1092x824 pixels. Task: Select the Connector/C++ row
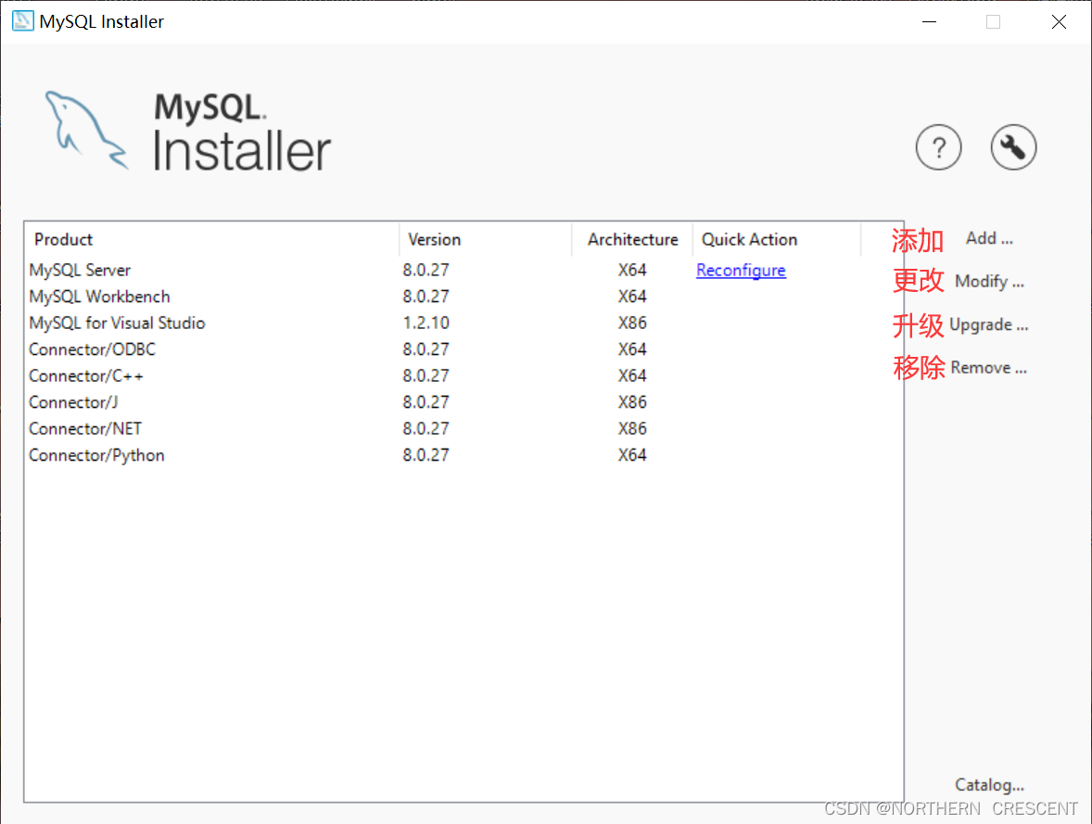click(x=463, y=376)
